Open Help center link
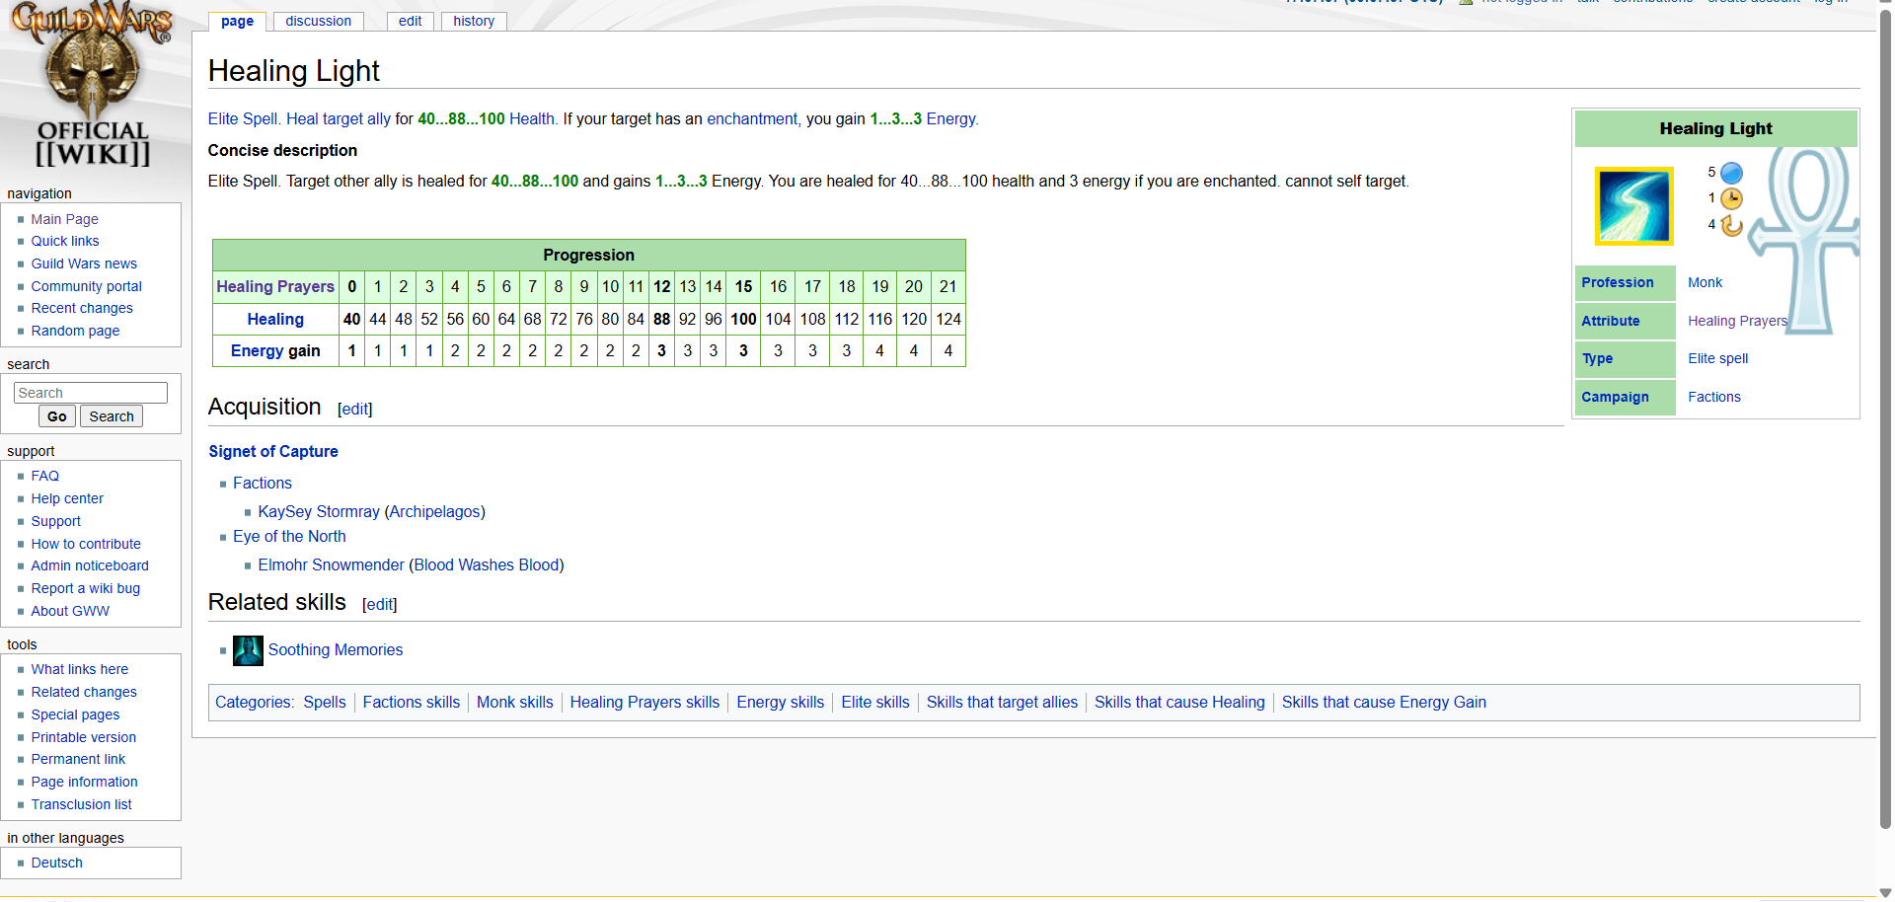The image size is (1895, 902). (67, 498)
